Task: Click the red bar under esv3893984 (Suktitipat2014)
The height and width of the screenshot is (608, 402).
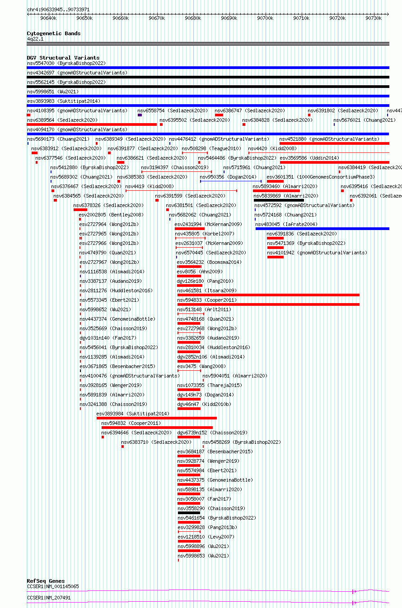Action: point(157,418)
